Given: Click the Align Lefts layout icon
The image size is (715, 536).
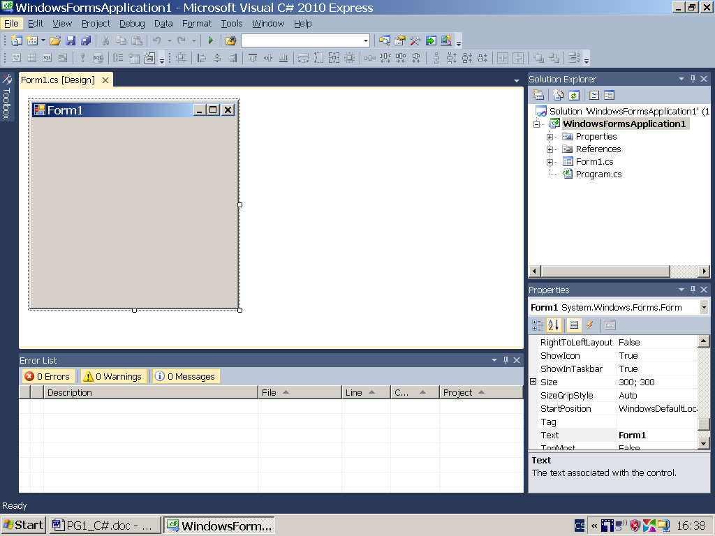Looking at the screenshot, I should [202, 58].
